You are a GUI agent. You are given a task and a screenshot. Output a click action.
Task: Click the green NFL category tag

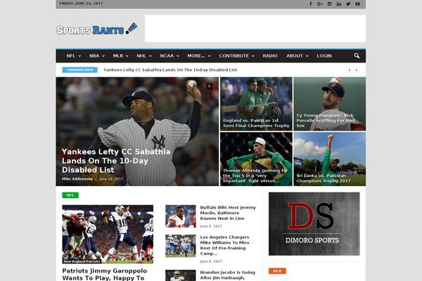(70, 195)
